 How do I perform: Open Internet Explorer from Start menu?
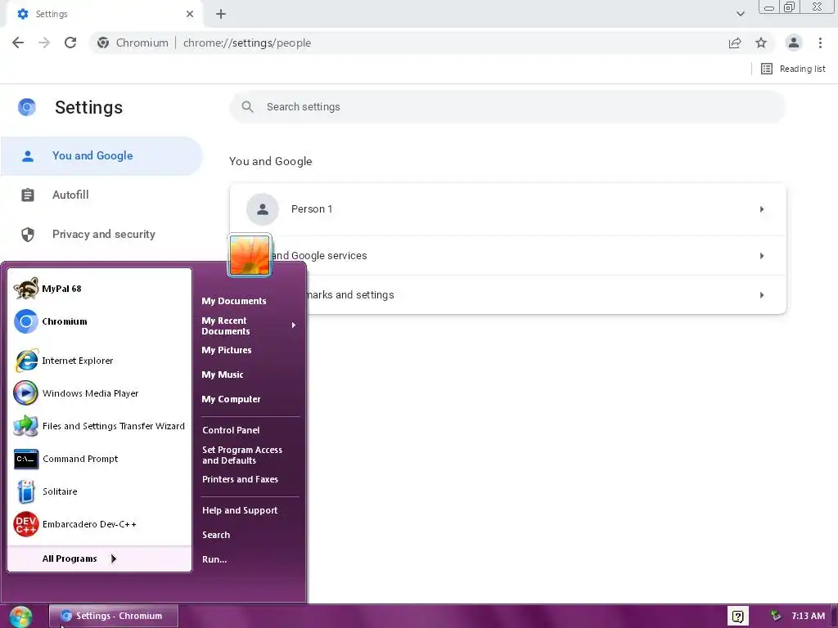pos(99,361)
